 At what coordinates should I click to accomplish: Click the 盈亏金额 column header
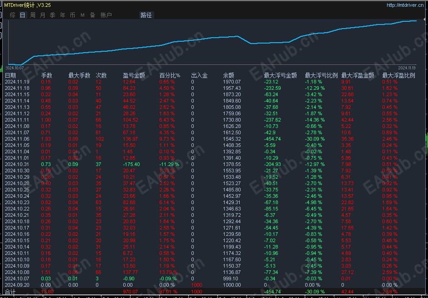(134, 75)
